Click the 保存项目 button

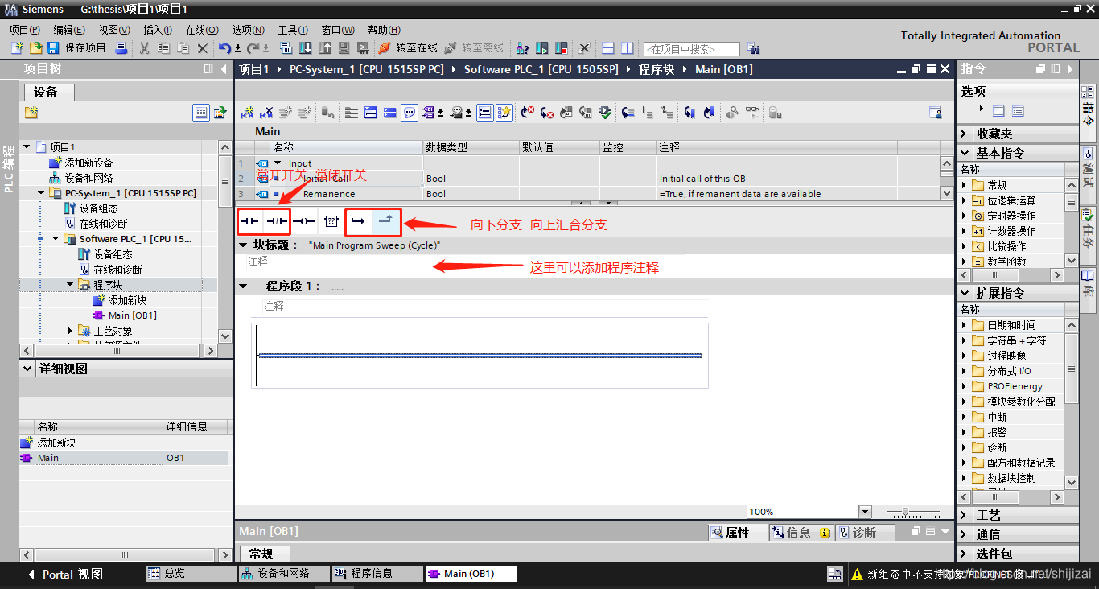77,48
